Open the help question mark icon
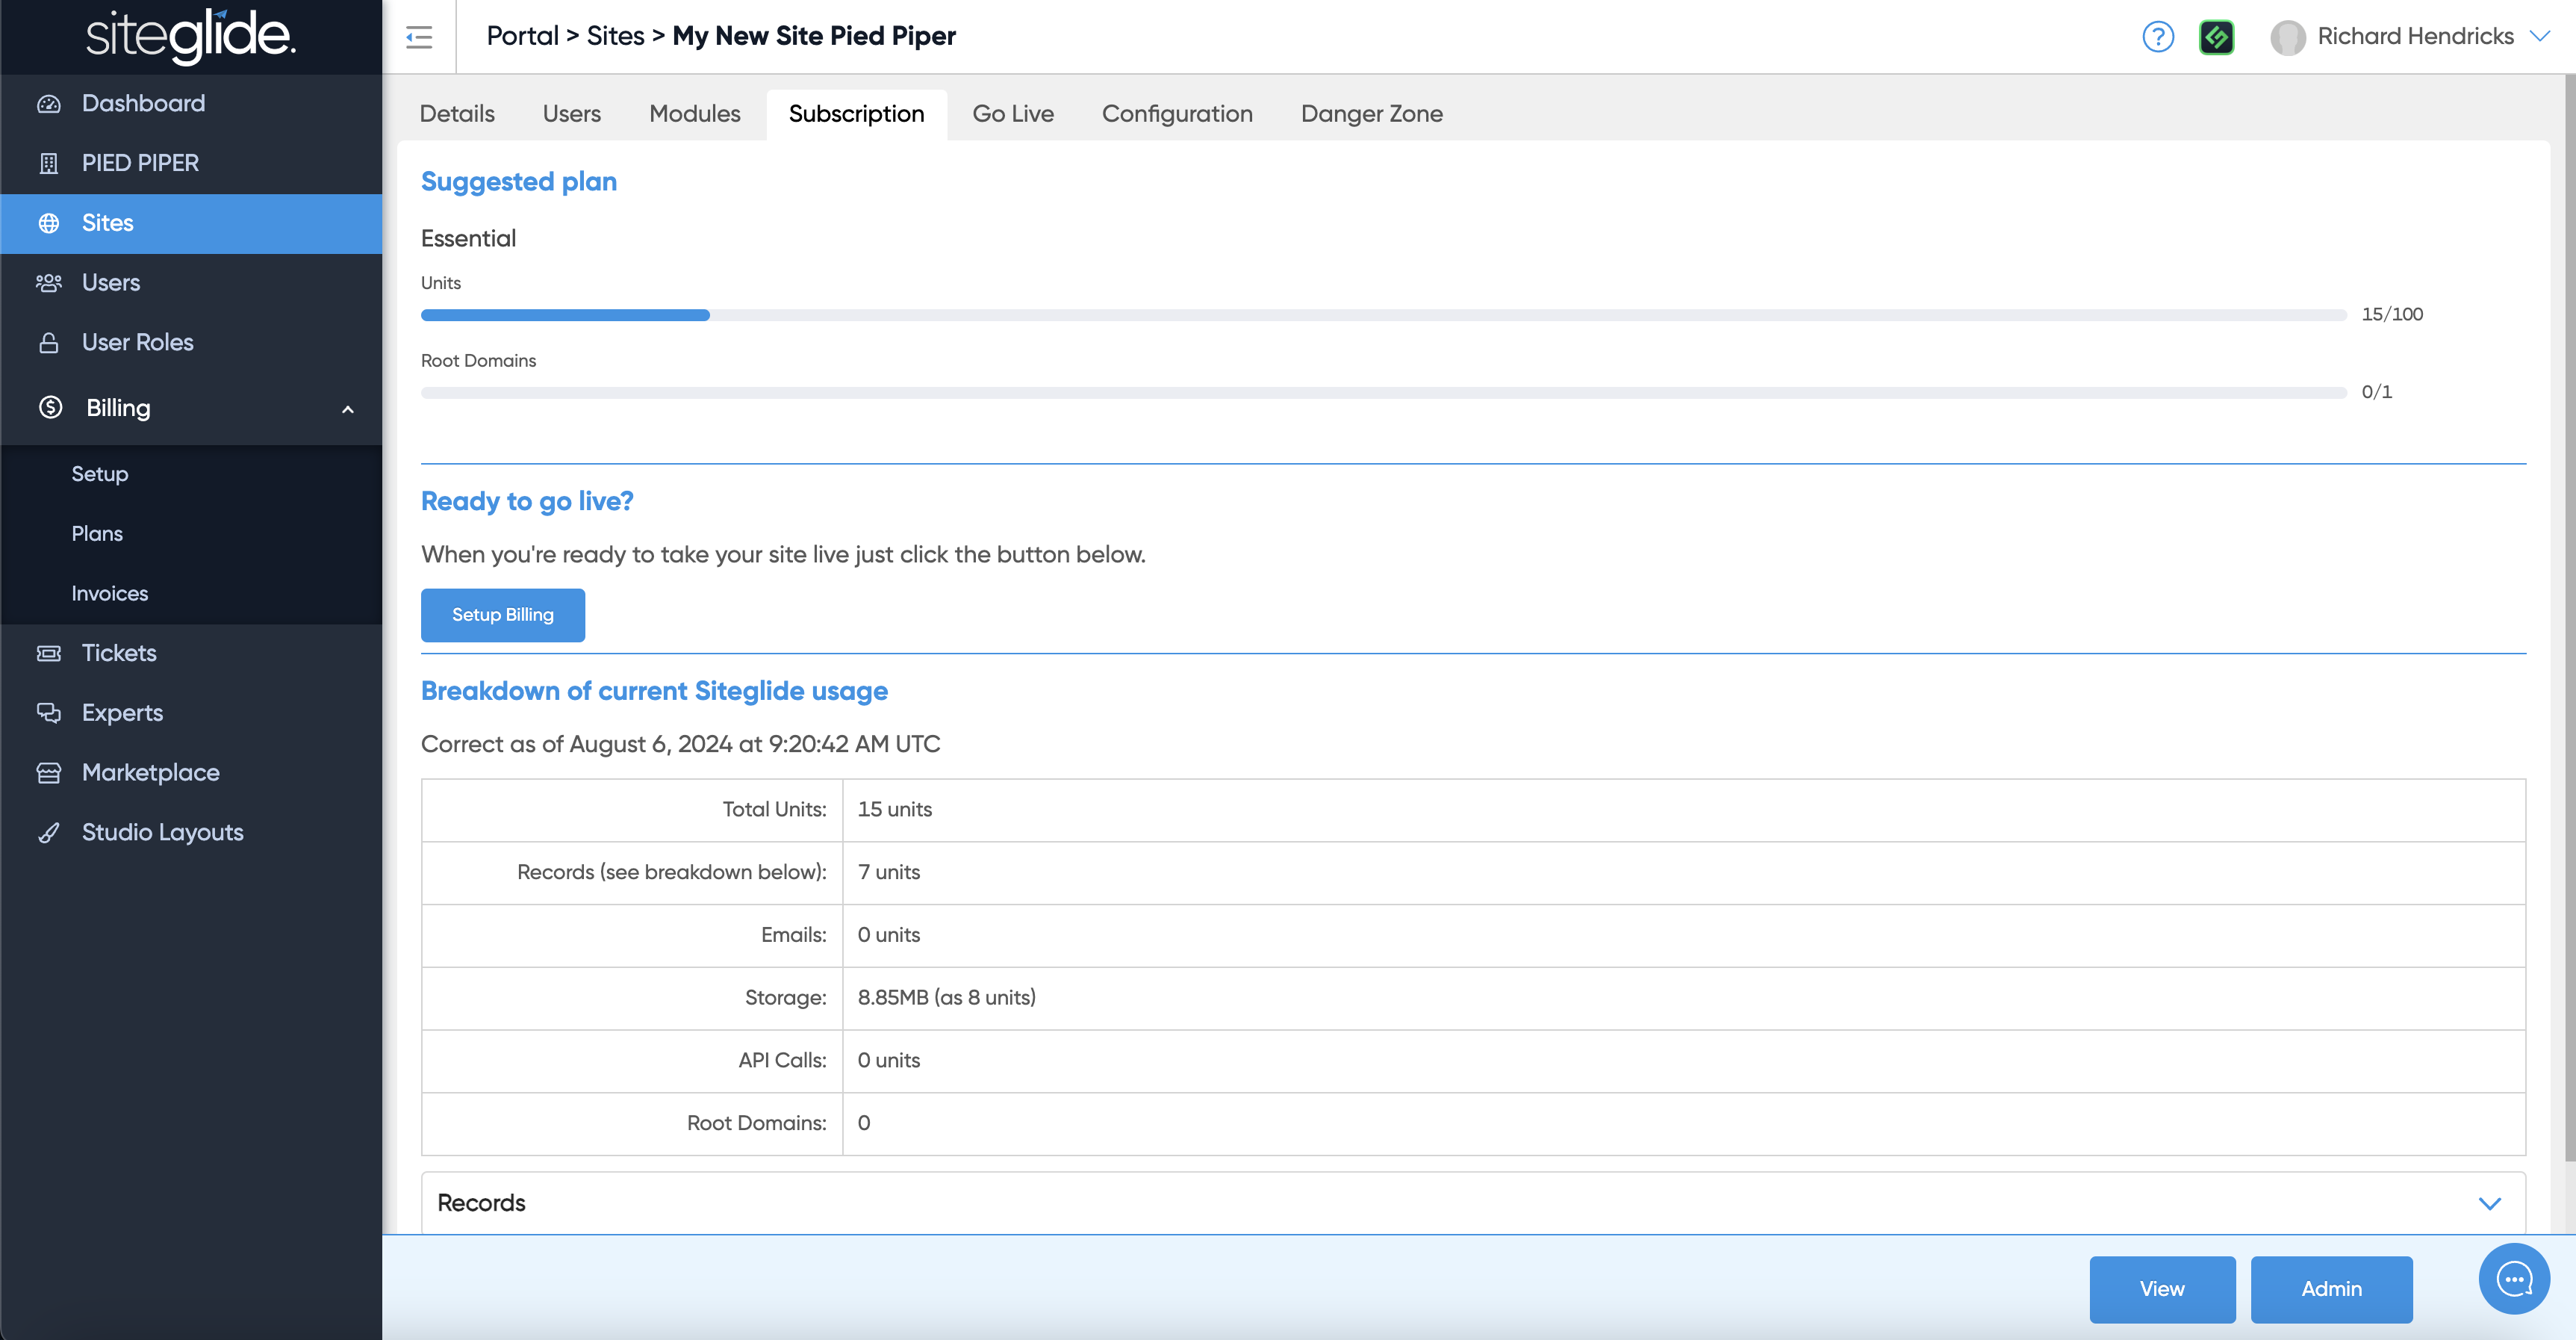This screenshot has height=1340, width=2576. tap(2158, 37)
